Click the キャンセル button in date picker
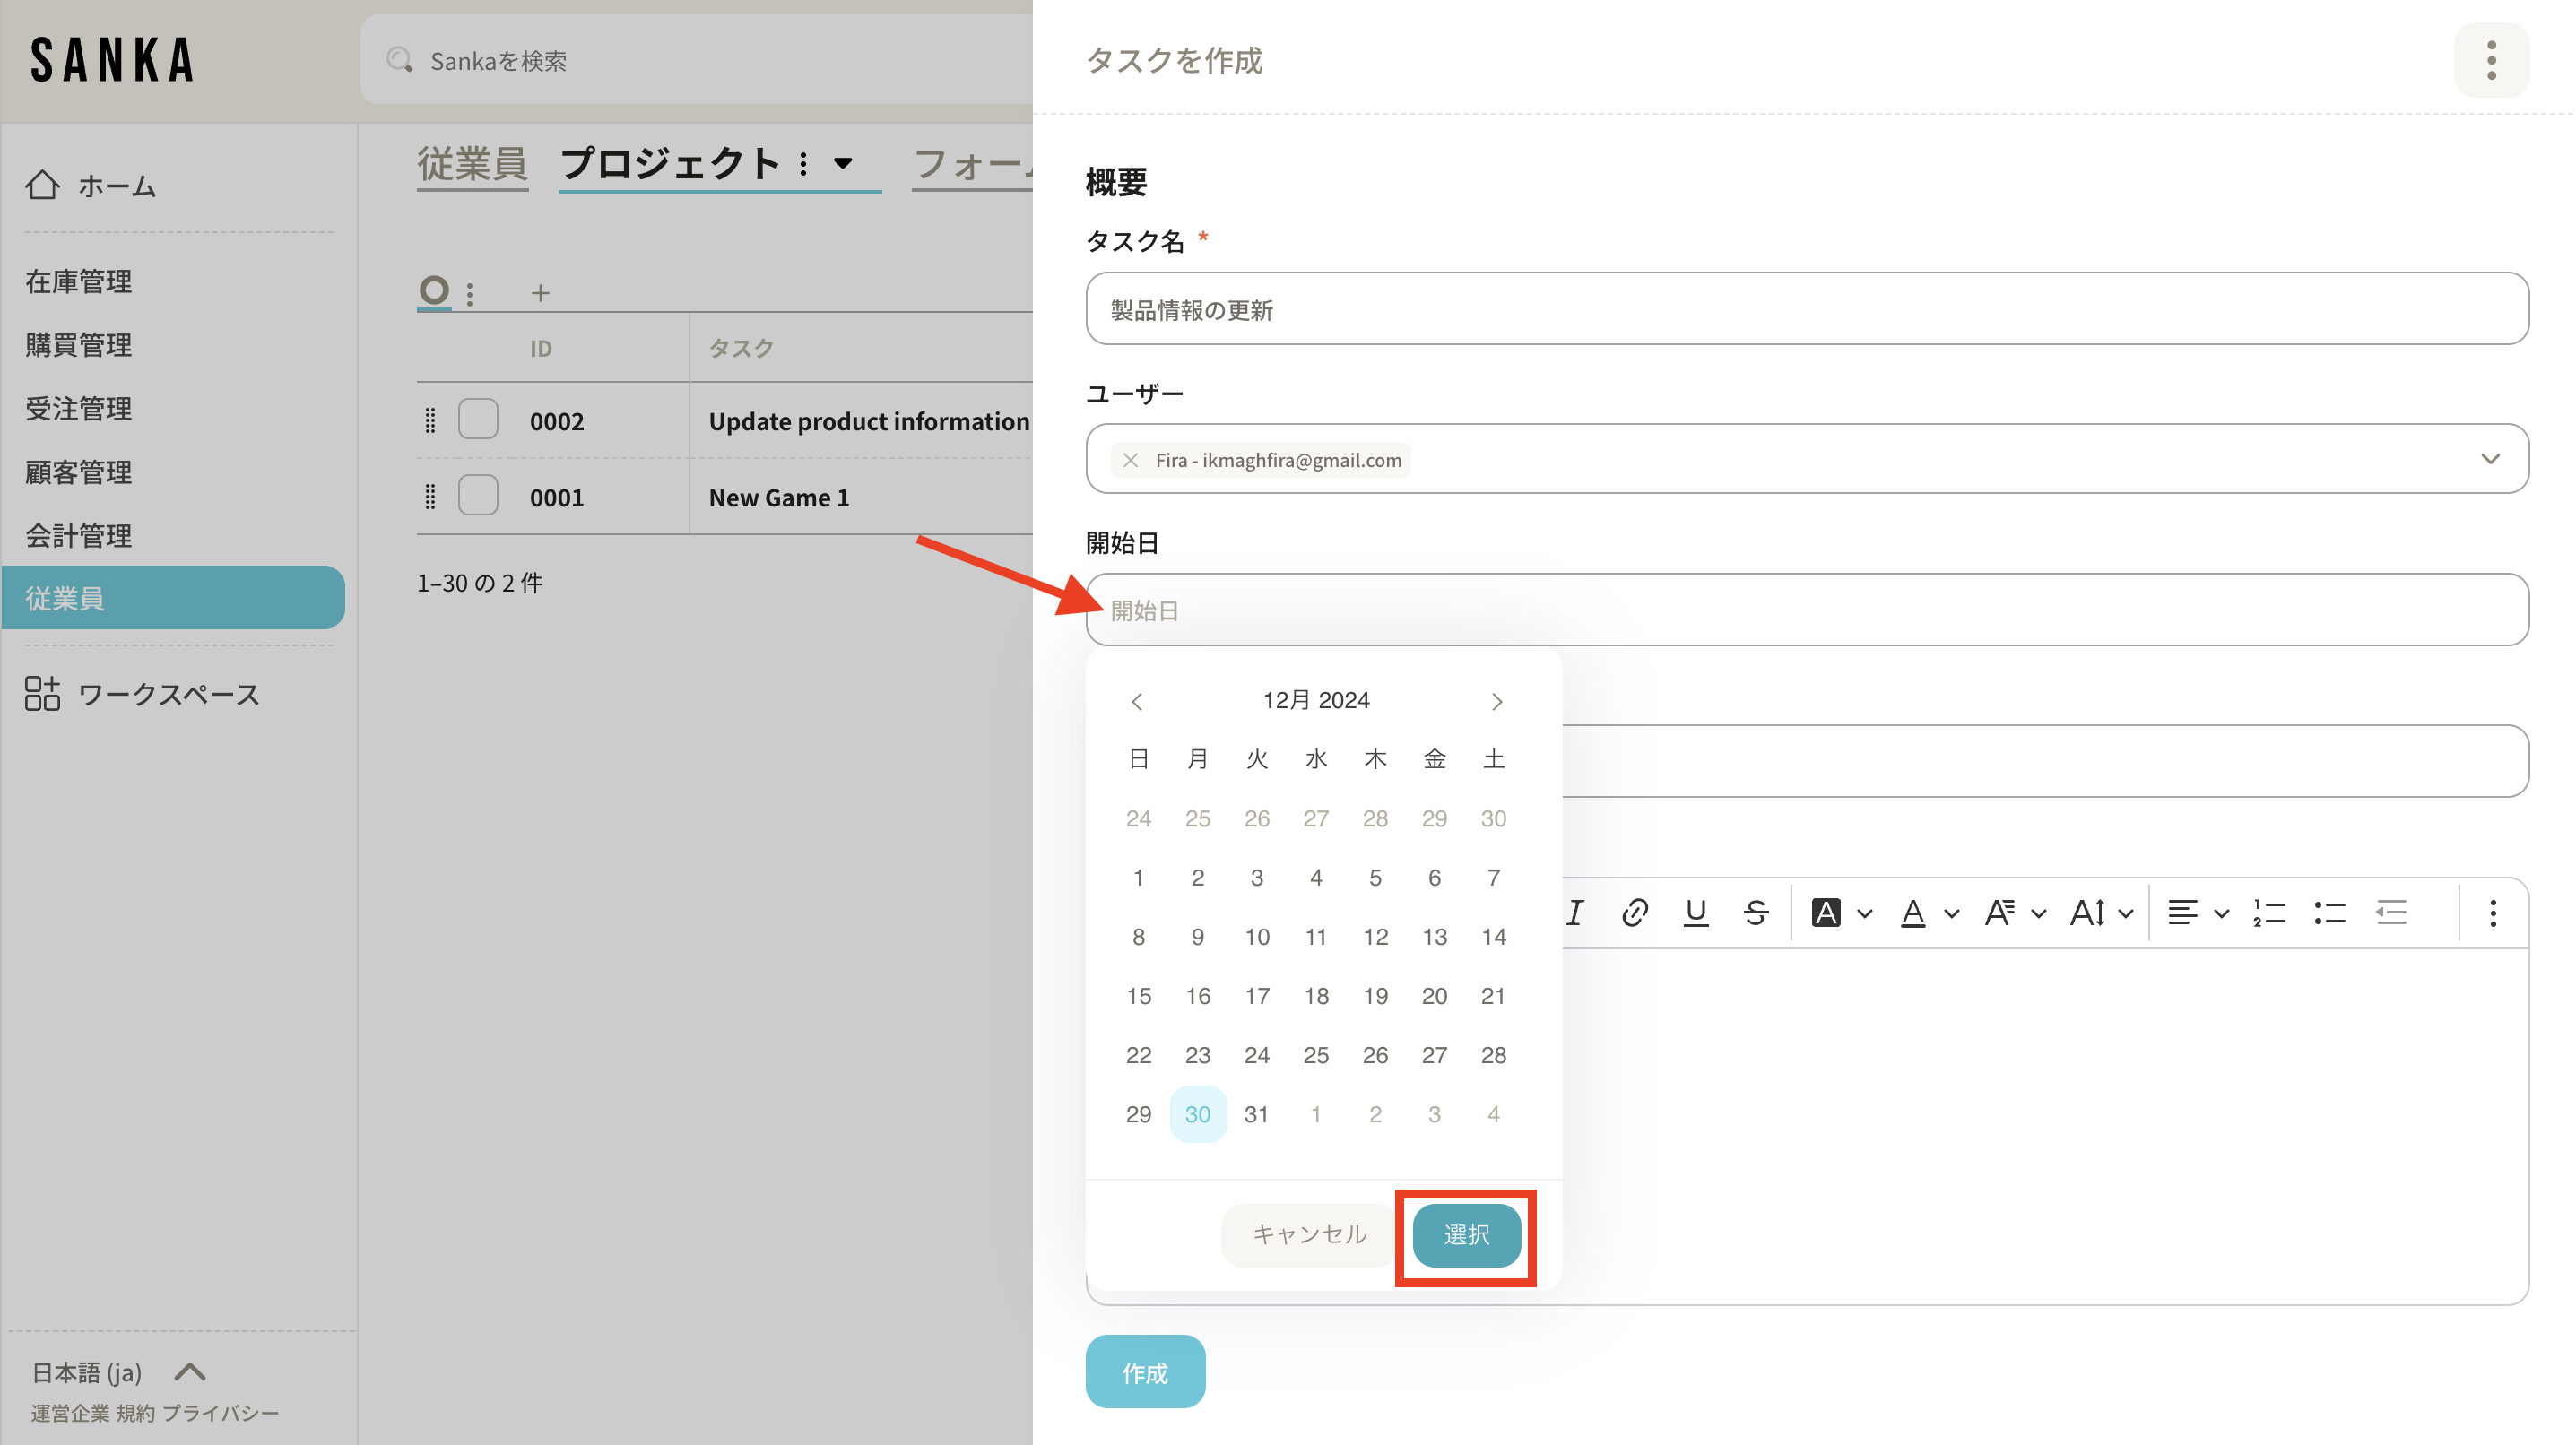The width and height of the screenshot is (2576, 1445). point(1309,1234)
